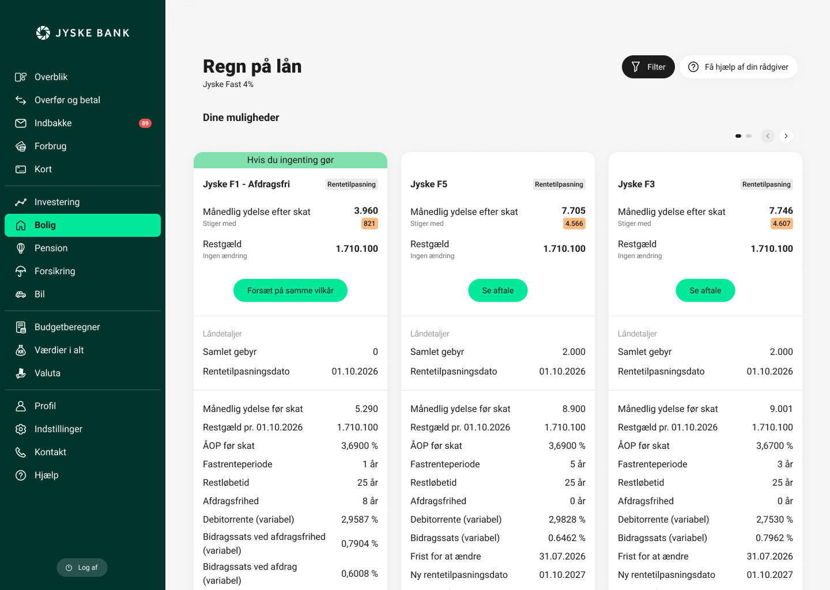Click the 89 unread badge on Indbakke

[145, 123]
